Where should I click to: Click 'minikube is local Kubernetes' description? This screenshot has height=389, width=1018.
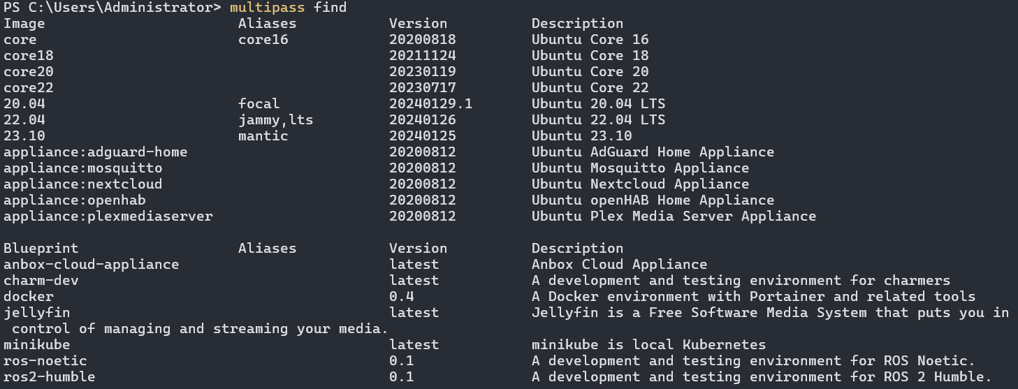coord(649,344)
